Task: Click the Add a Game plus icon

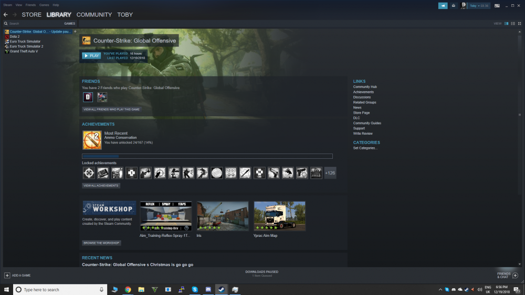Action: click(7, 275)
